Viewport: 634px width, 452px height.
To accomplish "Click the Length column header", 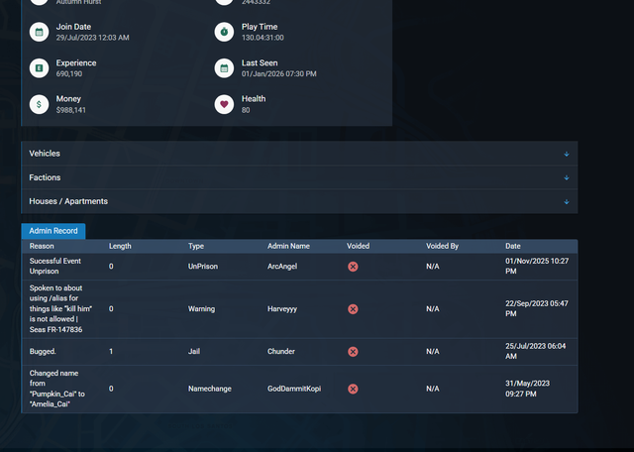I will pos(120,246).
